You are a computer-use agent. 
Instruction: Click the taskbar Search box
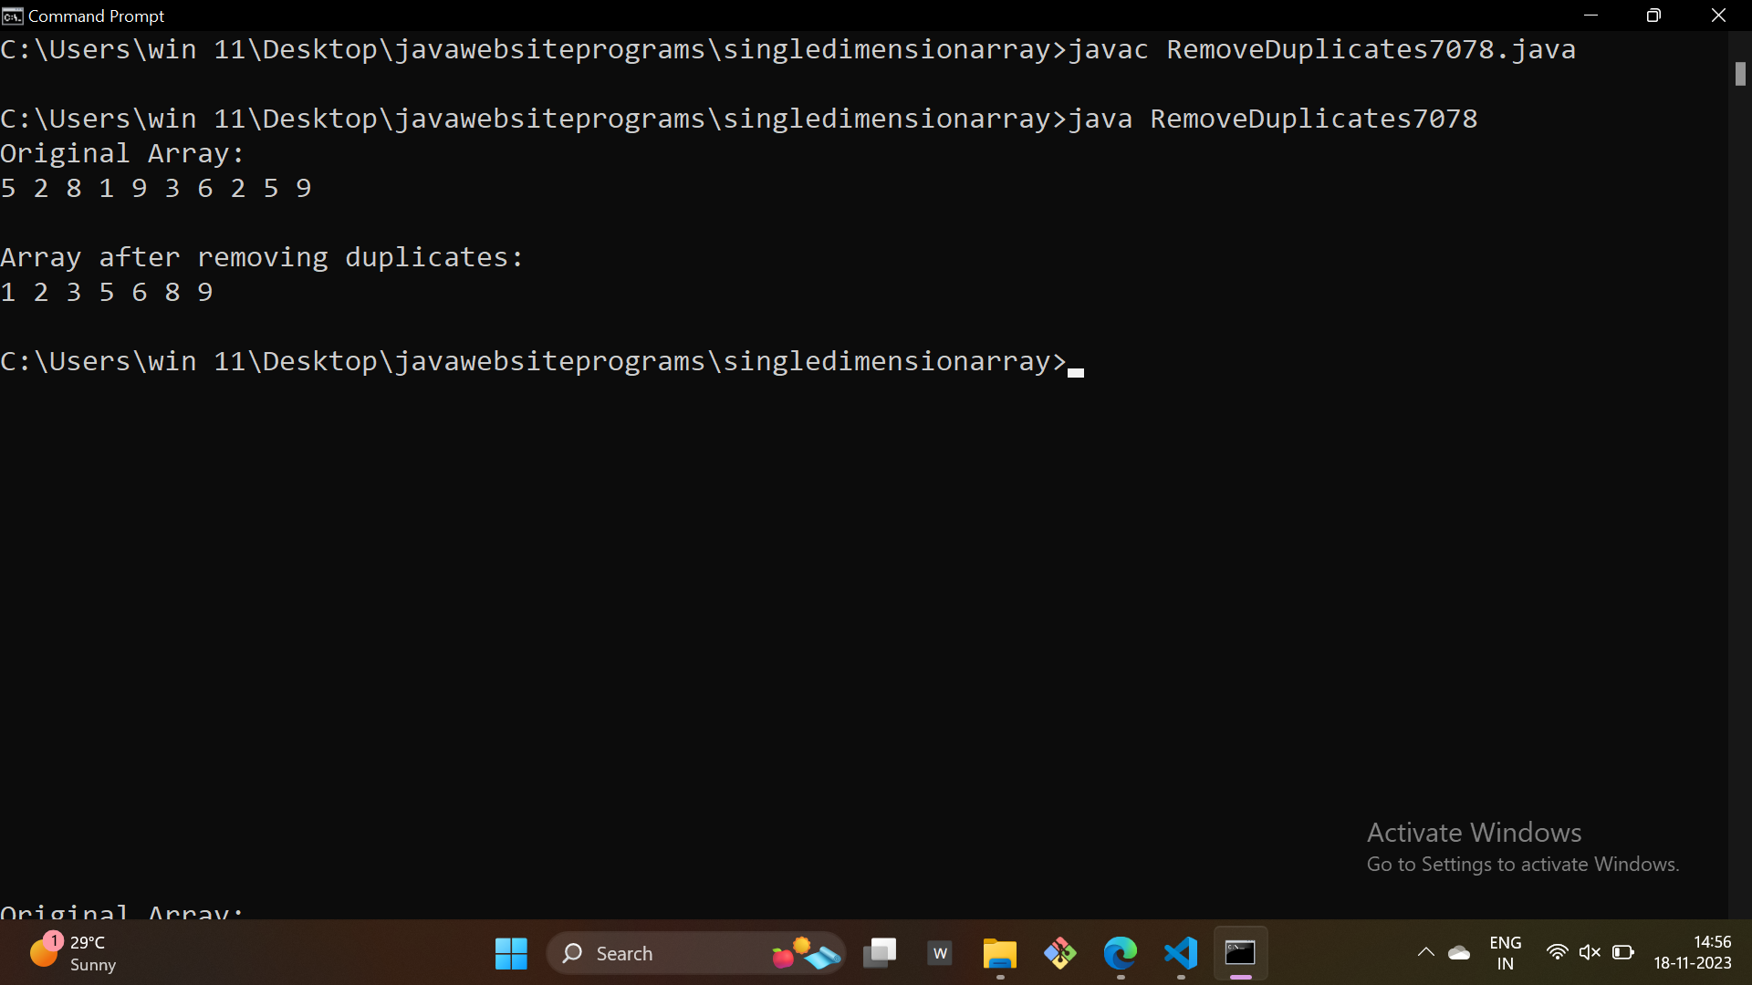tap(675, 953)
